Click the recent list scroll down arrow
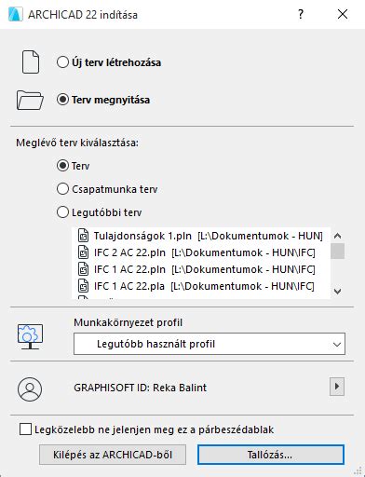The image size is (365, 477). point(337,292)
